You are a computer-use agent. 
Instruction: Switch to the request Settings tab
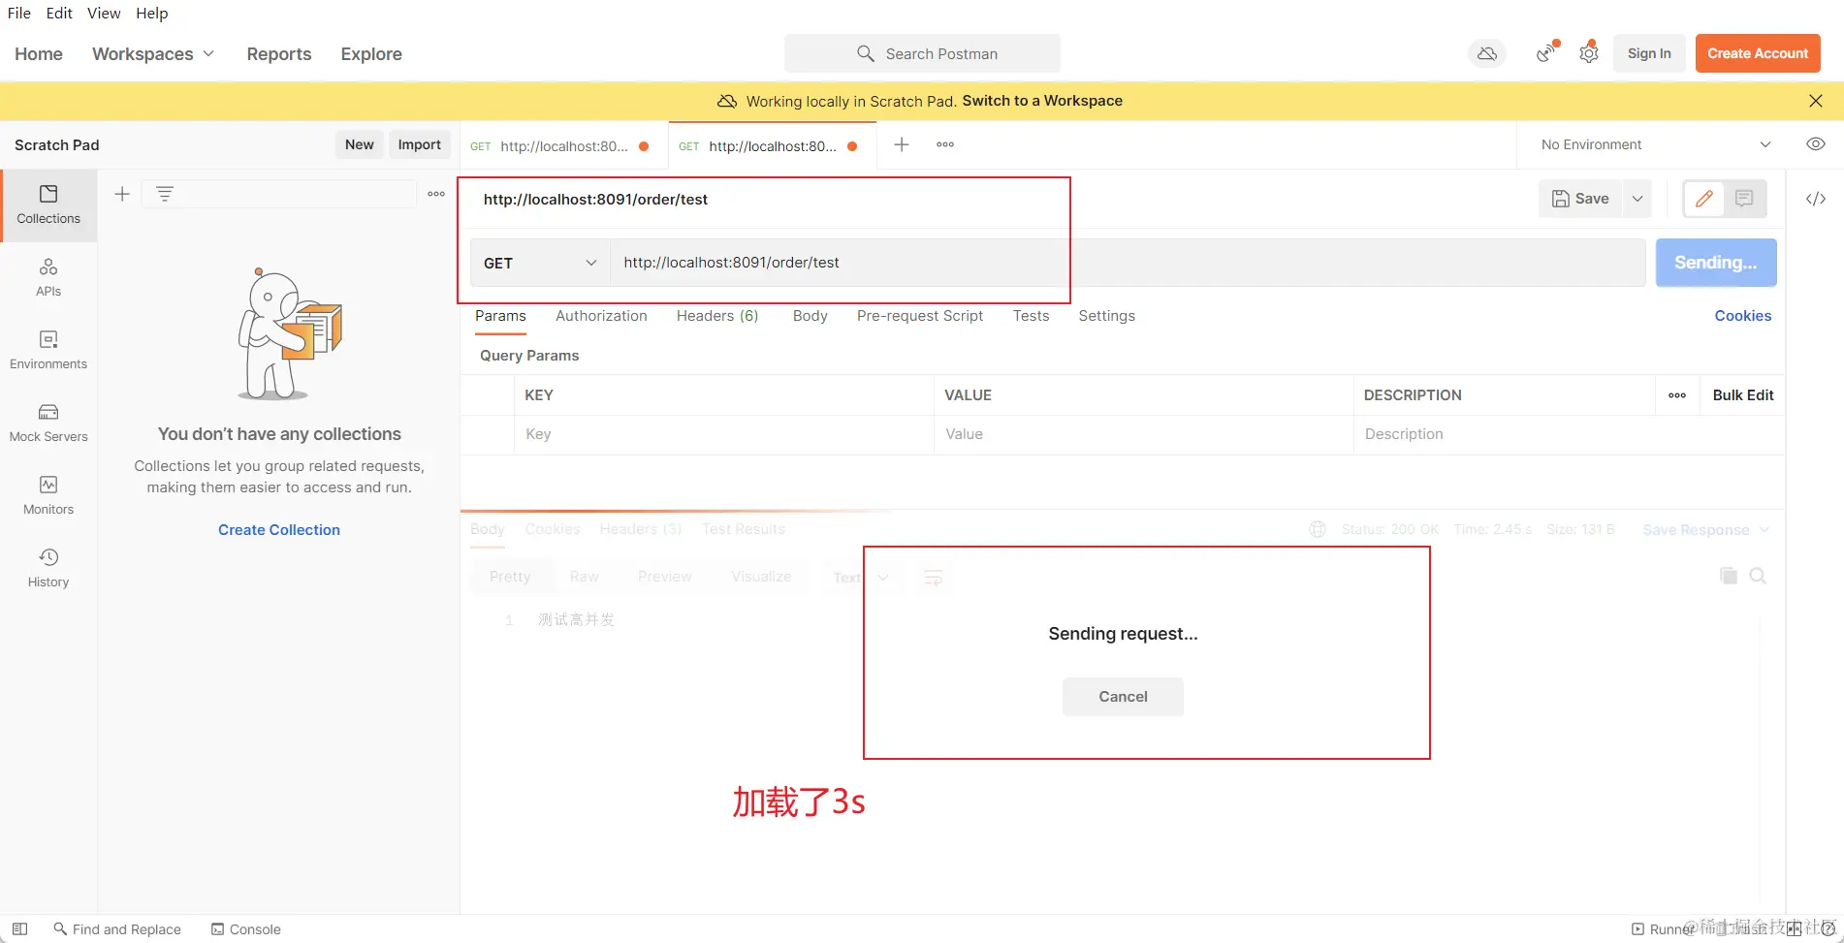point(1107,316)
